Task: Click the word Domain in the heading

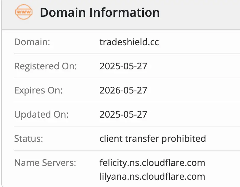Action: (63, 13)
